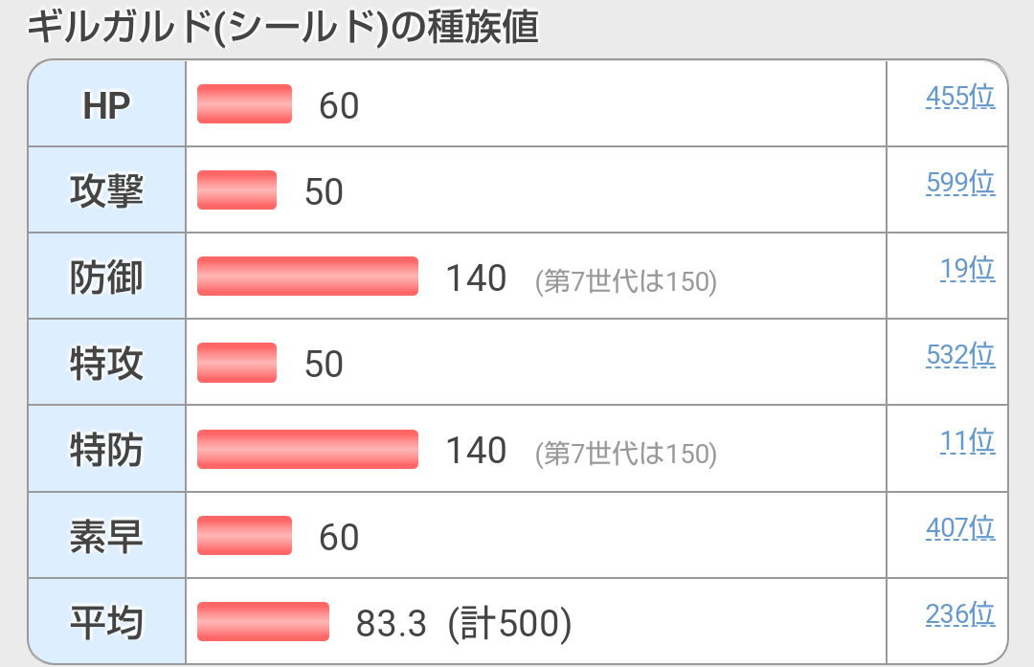
Task: Click the 防御 stat bar
Action: 307,277
